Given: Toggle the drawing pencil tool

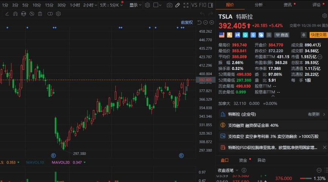Looking at the screenshot, I should [x=178, y=5].
